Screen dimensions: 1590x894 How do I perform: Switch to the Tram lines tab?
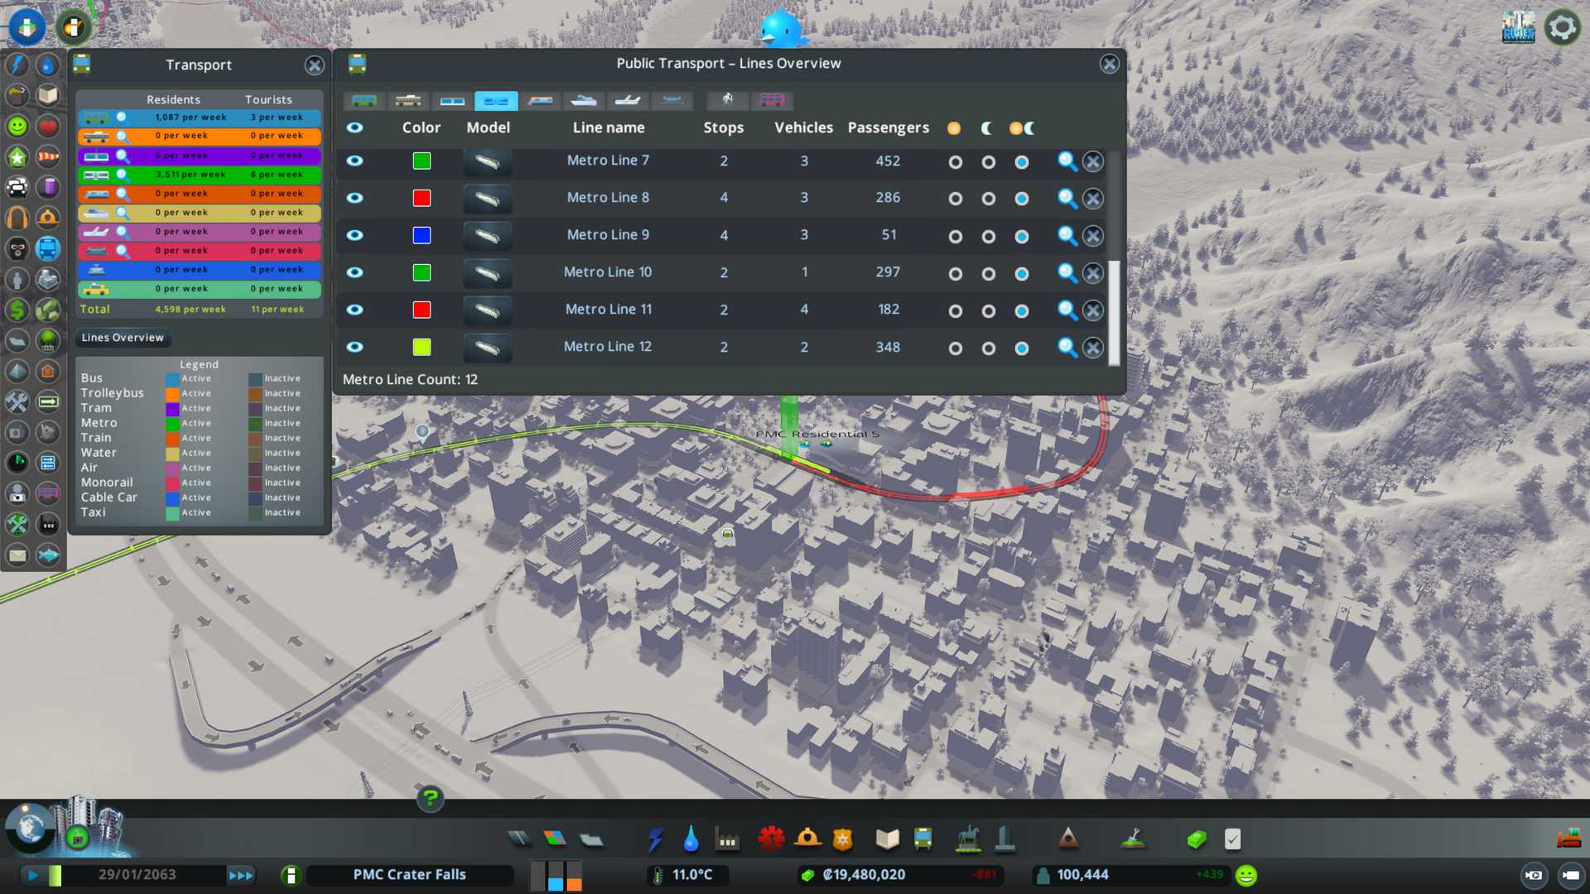(452, 101)
